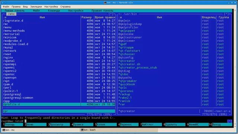Open the Файл menu in Konsole
Viewport: 238px width, 134px height.
[6, 7]
